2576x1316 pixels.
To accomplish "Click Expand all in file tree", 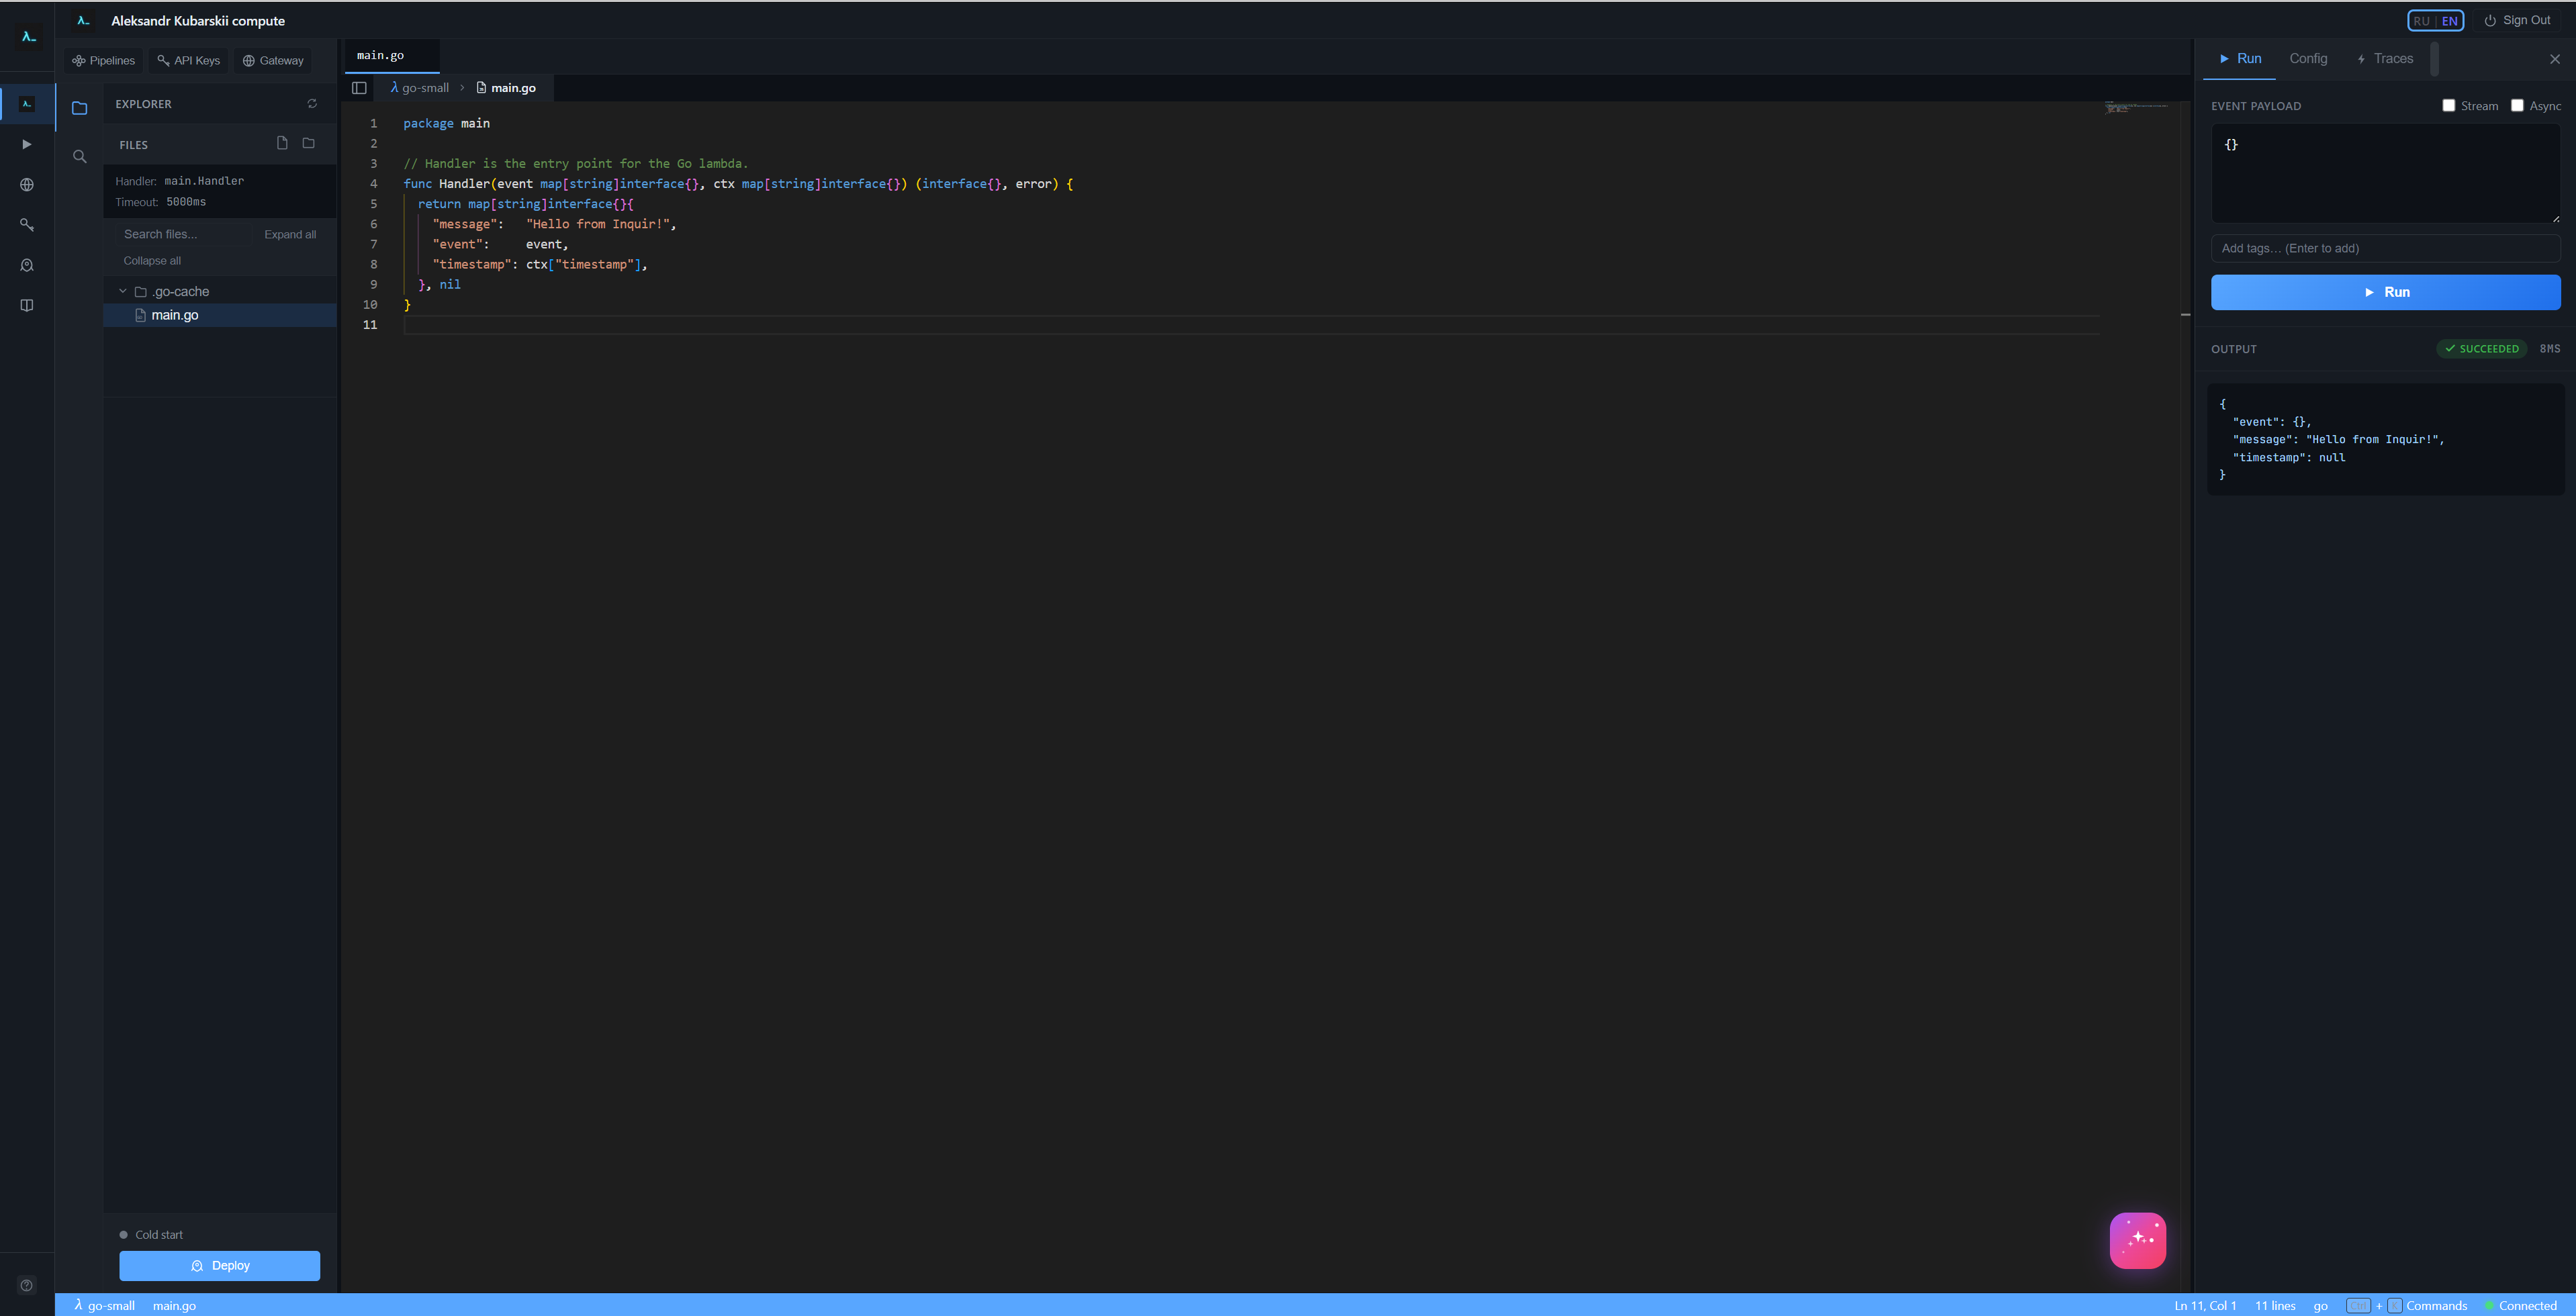I will click(x=290, y=234).
